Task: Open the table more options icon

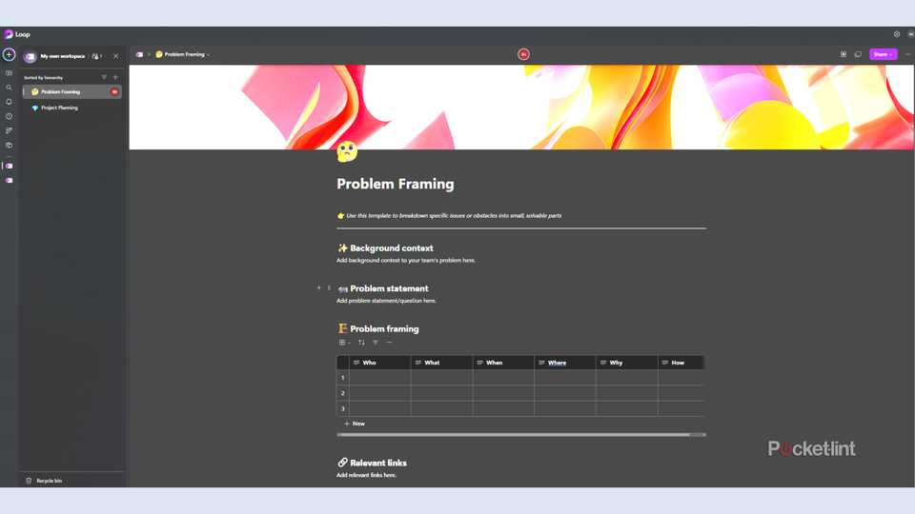Action: point(389,343)
